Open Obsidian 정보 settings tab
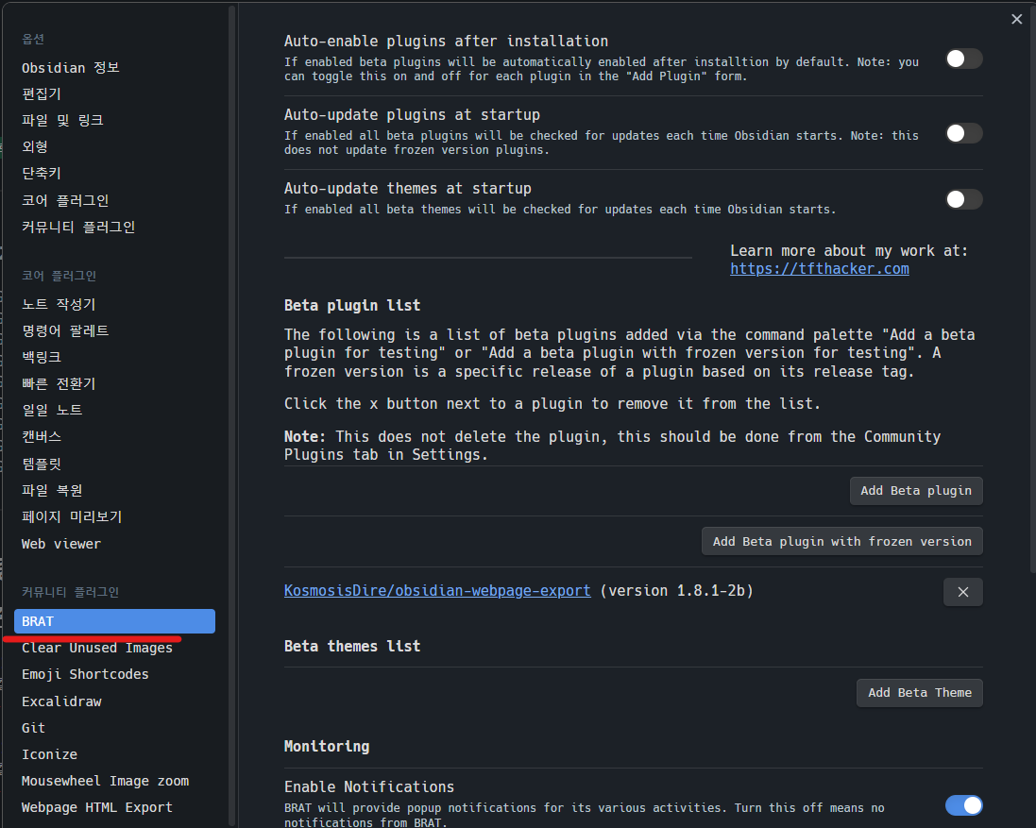The width and height of the screenshot is (1036, 828). (x=114, y=67)
